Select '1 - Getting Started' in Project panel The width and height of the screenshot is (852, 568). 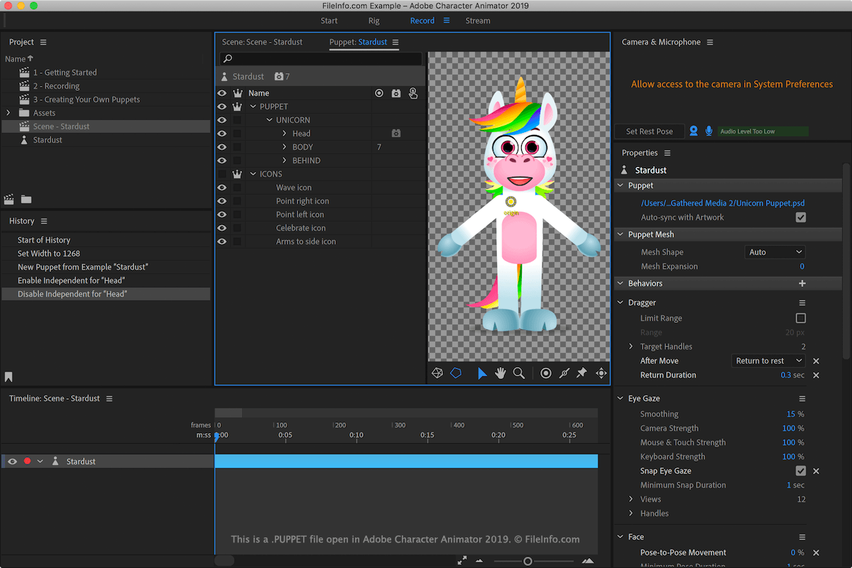65,72
